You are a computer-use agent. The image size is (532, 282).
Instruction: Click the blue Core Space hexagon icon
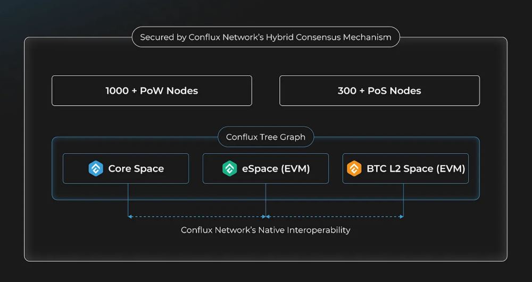pyautogui.click(x=96, y=169)
